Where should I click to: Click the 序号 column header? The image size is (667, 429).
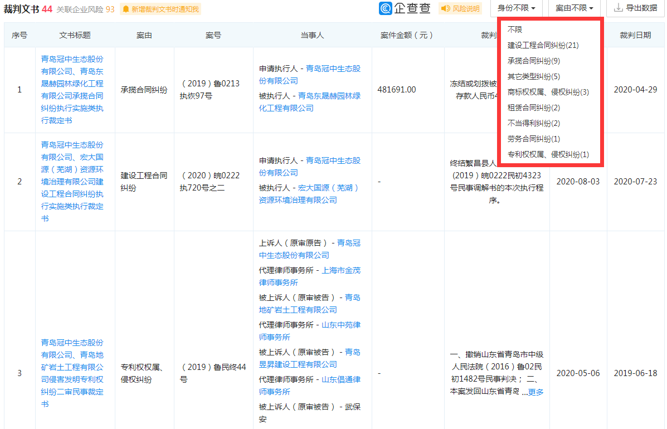(x=20, y=35)
